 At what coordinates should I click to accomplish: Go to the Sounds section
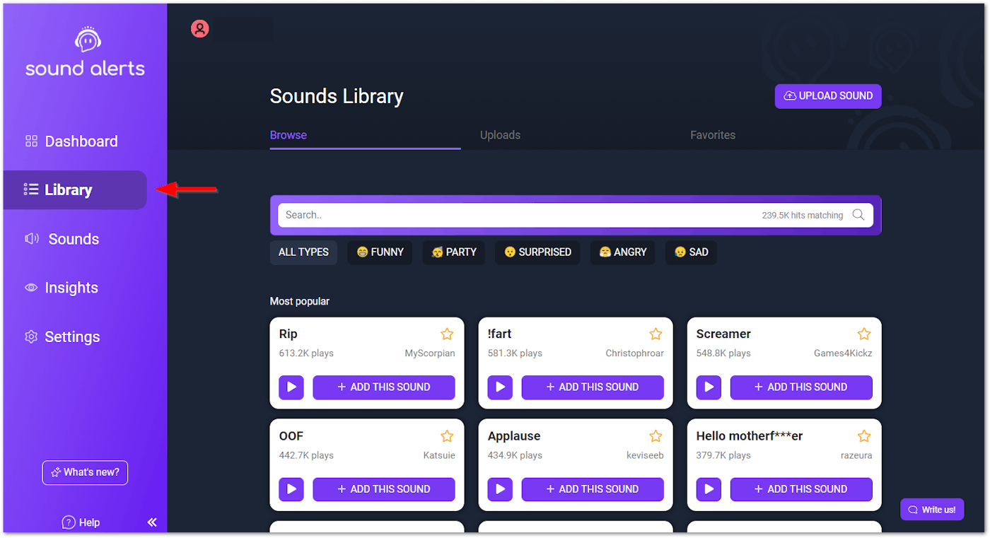62,239
